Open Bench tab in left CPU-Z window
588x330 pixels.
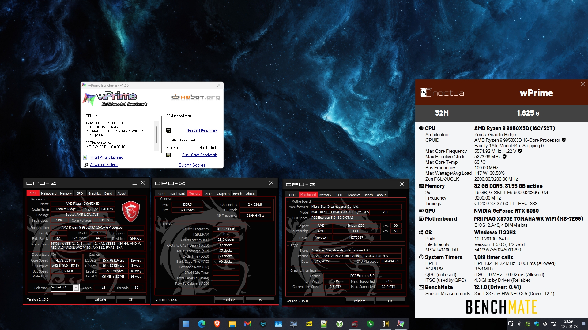pyautogui.click(x=109, y=193)
